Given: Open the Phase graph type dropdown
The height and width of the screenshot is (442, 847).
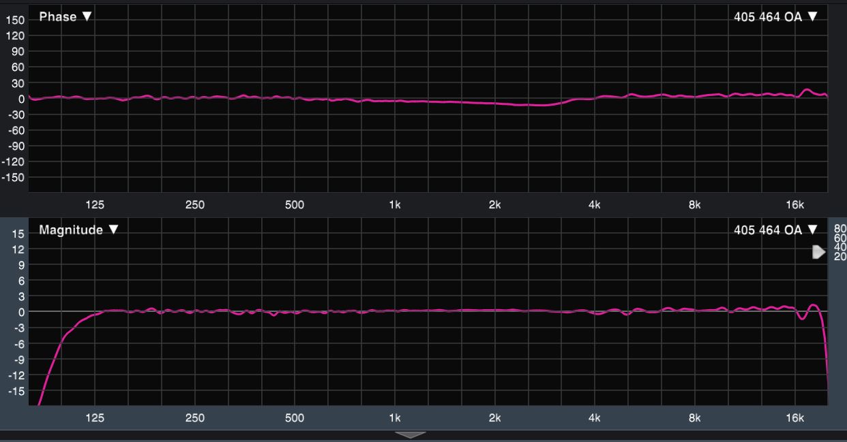Looking at the screenshot, I should pyautogui.click(x=65, y=17).
